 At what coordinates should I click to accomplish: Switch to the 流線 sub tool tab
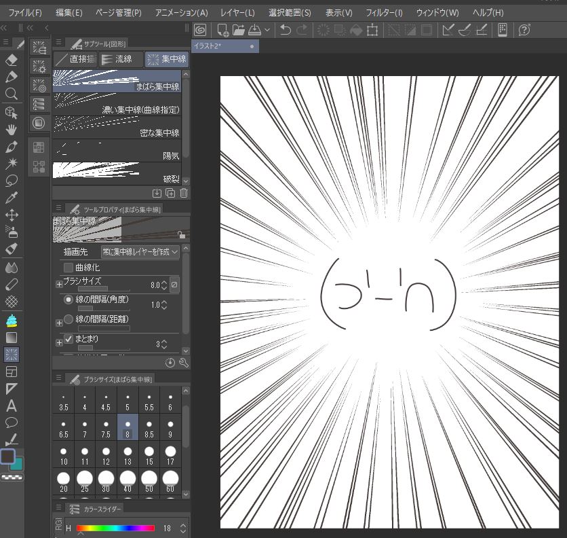pos(122,60)
